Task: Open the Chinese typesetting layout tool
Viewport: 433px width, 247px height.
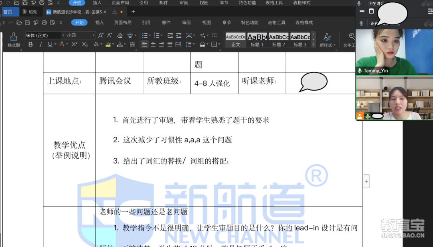Action: click(189, 35)
